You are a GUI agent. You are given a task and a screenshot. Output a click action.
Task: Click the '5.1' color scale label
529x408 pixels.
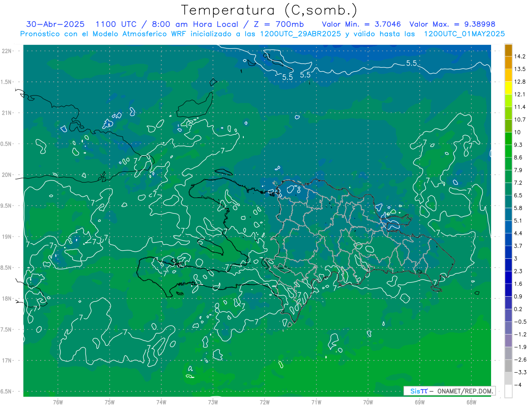pos(518,221)
